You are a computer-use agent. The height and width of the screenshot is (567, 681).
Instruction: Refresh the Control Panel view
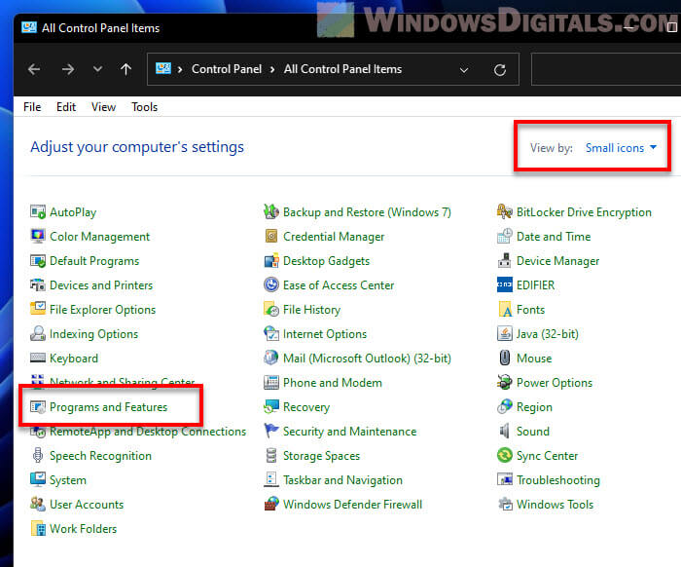[x=500, y=69]
